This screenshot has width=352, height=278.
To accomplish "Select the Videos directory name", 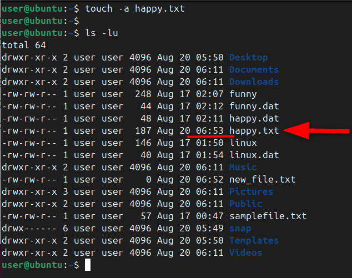I will click(x=245, y=253).
